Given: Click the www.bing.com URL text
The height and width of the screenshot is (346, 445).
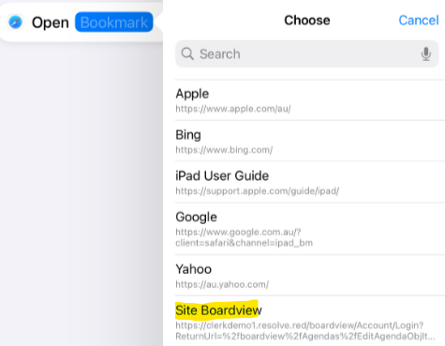Looking at the screenshot, I should 224,150.
